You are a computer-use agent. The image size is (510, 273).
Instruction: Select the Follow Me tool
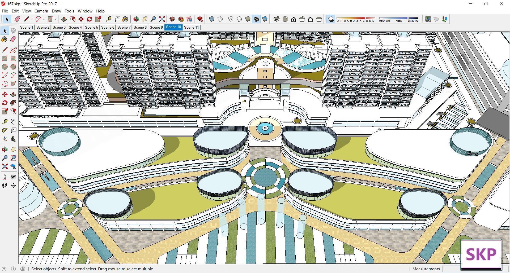(x=13, y=103)
